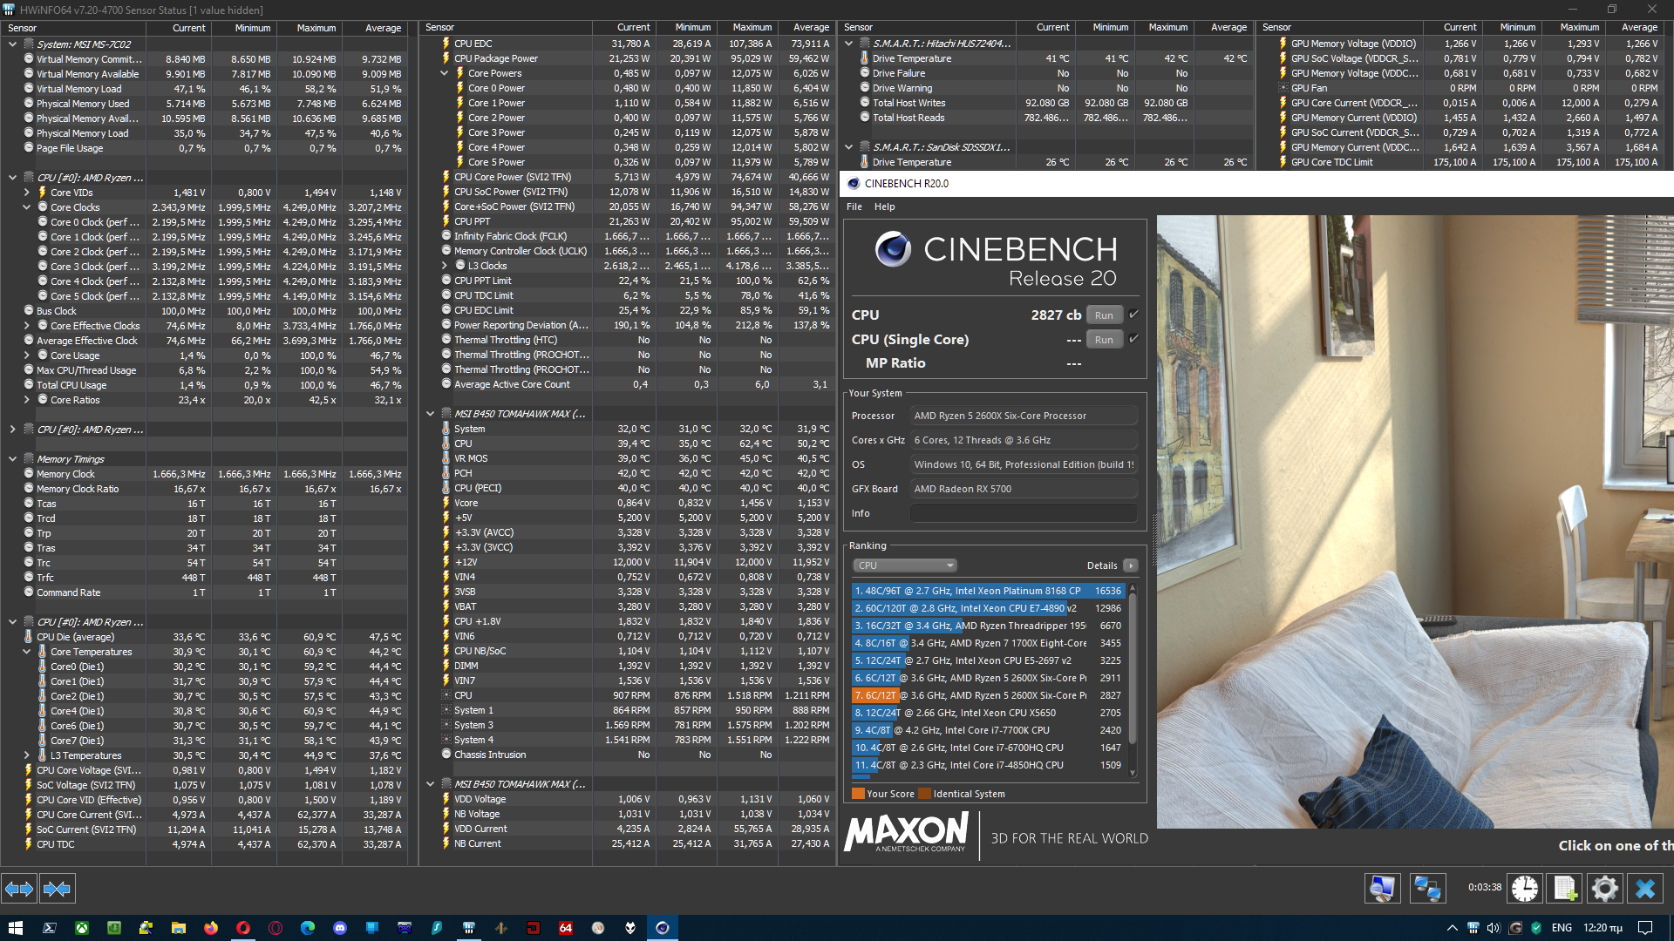
Task: Click the second column Average header
Action: click(805, 28)
